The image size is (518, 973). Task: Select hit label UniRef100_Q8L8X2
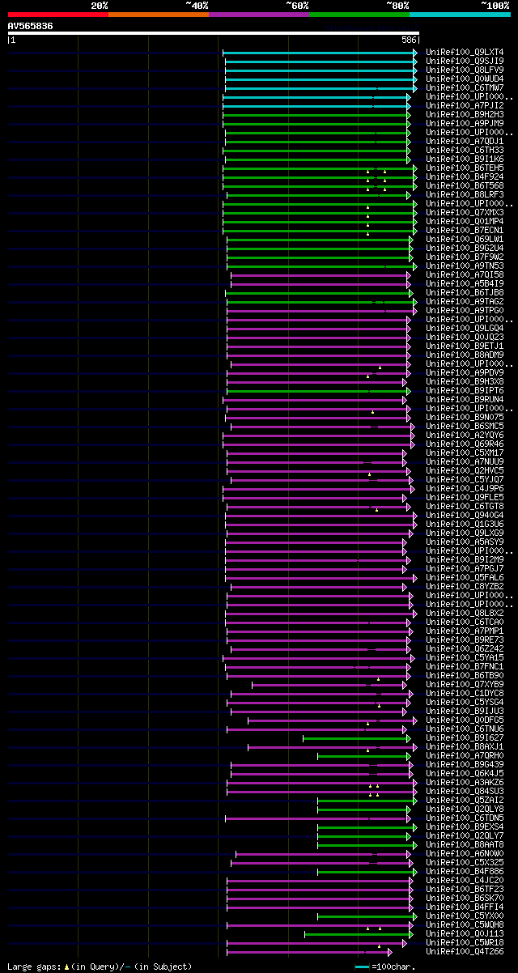pyautogui.click(x=465, y=613)
